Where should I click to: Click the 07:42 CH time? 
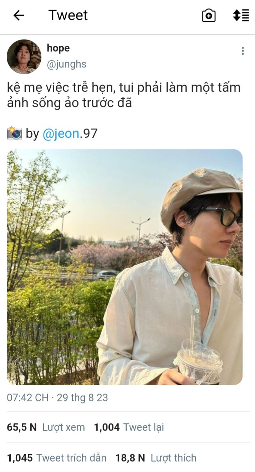pos(27,398)
